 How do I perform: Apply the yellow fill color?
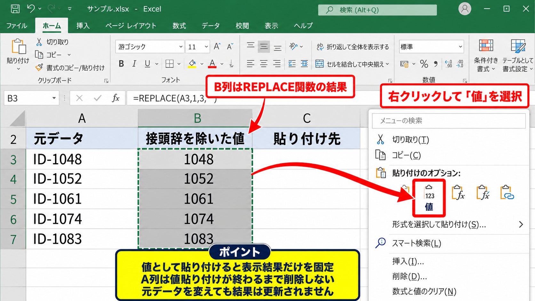(x=192, y=64)
